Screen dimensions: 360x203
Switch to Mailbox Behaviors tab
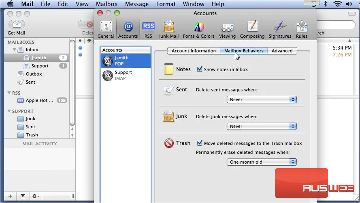click(244, 51)
